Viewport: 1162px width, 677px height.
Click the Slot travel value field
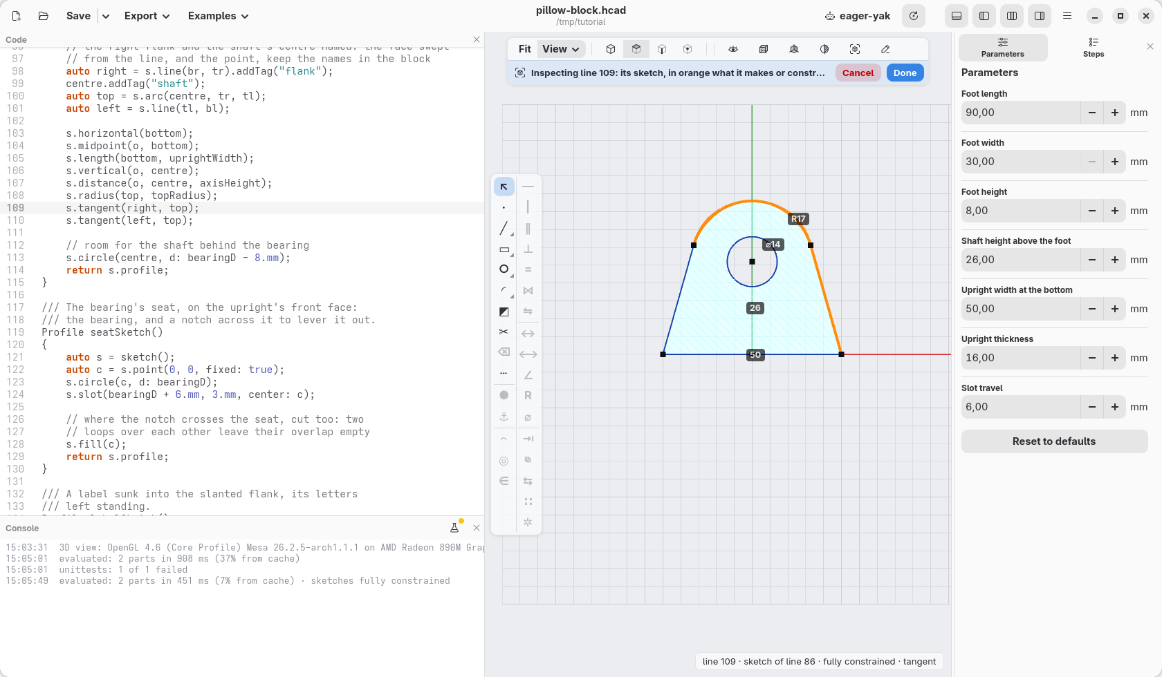(x=1020, y=407)
